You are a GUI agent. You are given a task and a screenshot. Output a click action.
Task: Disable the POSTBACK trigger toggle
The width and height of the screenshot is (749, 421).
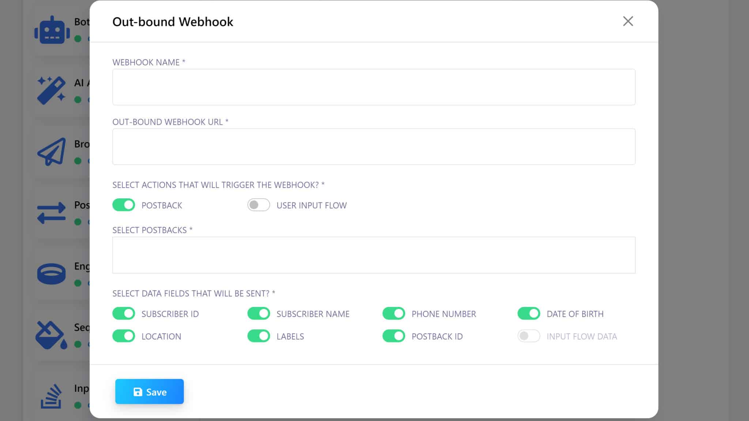click(x=124, y=205)
